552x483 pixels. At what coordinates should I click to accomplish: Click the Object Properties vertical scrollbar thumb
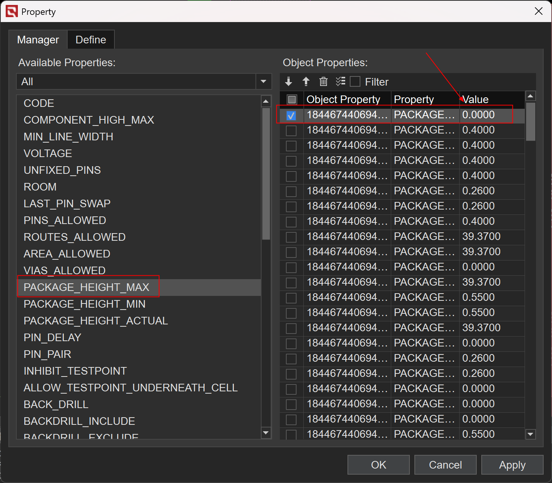[x=530, y=122]
